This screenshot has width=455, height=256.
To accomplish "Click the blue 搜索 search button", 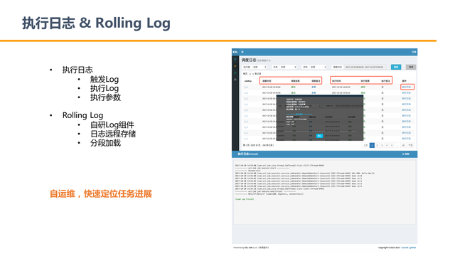I will pyautogui.click(x=396, y=67).
